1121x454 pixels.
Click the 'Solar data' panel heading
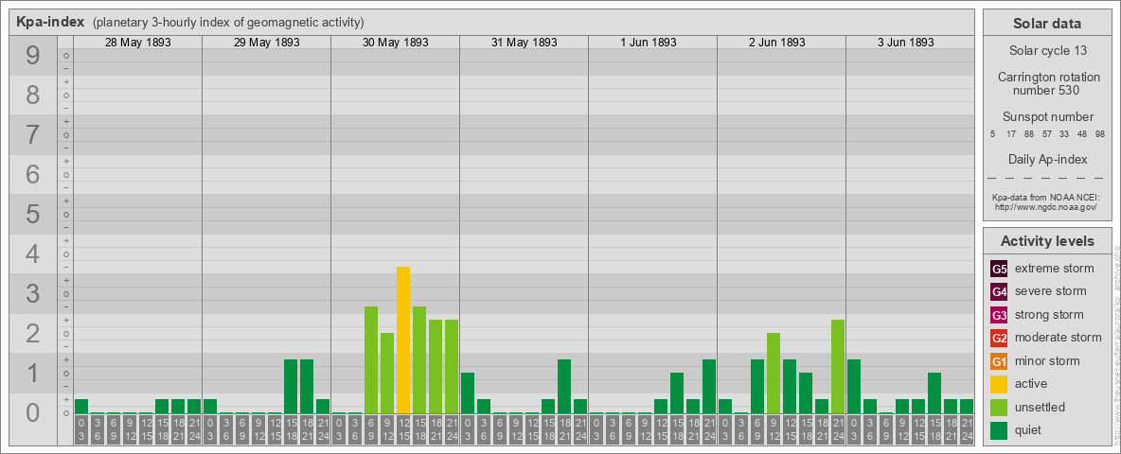coord(1047,24)
